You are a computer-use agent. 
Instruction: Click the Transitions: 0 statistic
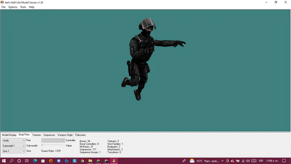114,152
